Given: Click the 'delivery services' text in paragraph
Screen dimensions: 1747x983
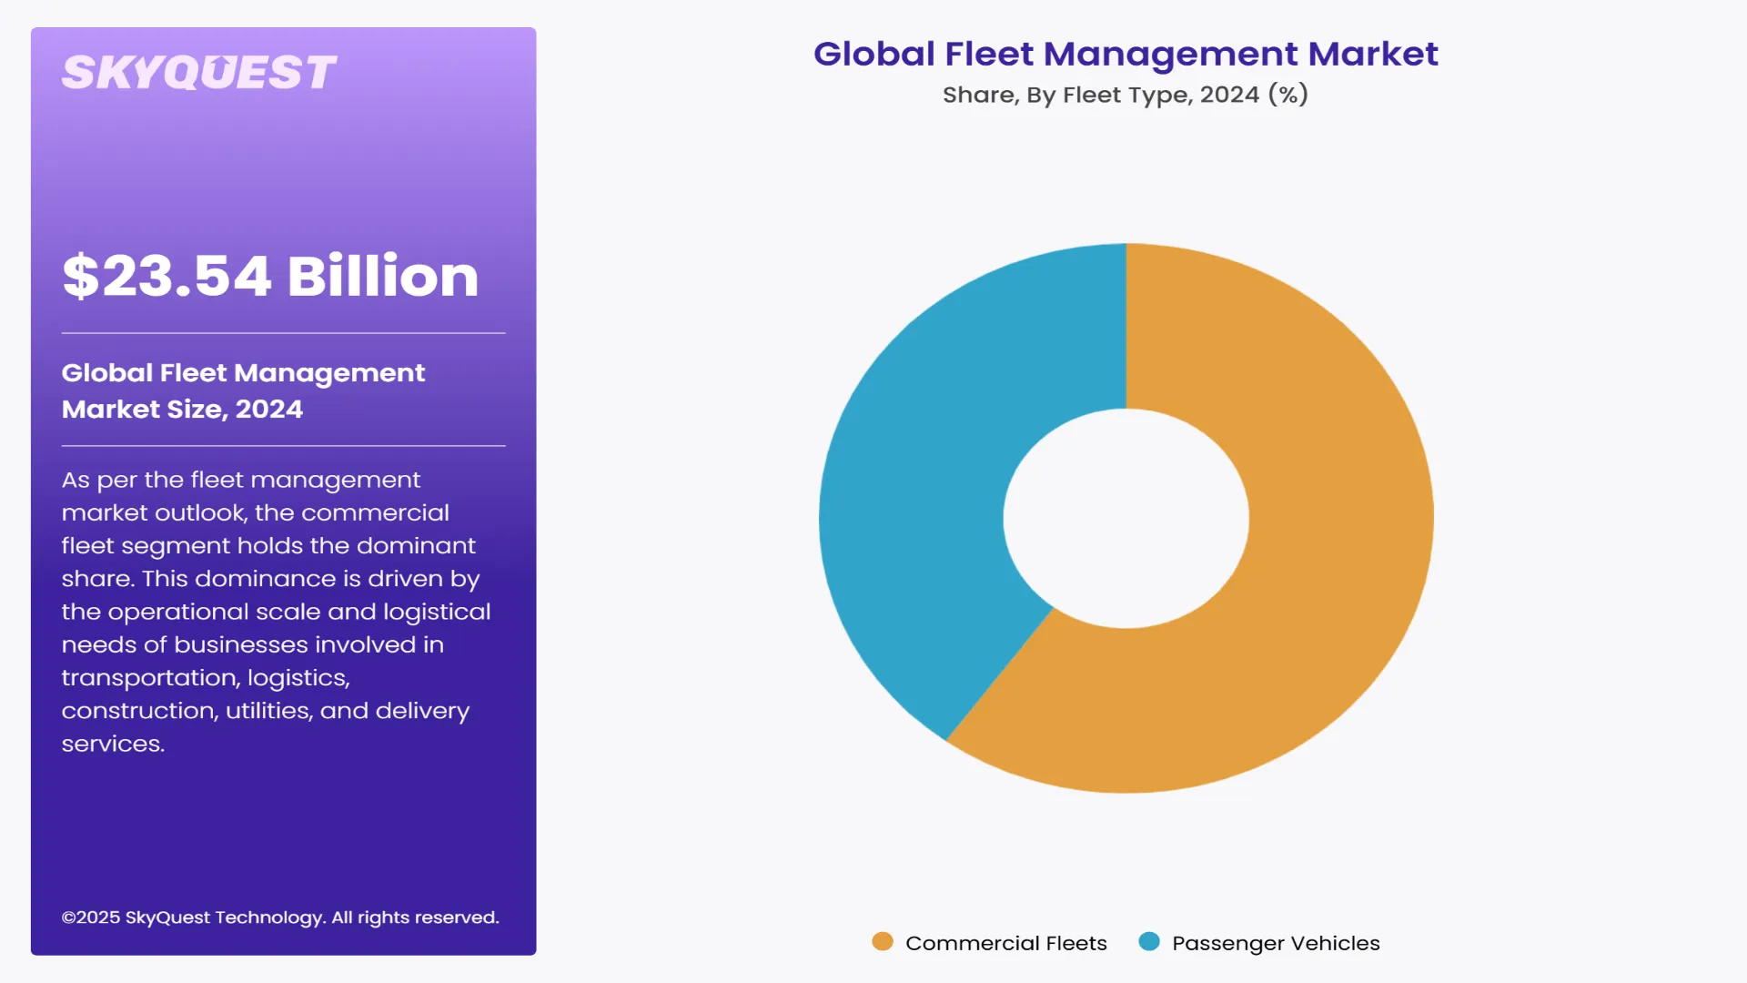Looking at the screenshot, I should click(x=421, y=711).
